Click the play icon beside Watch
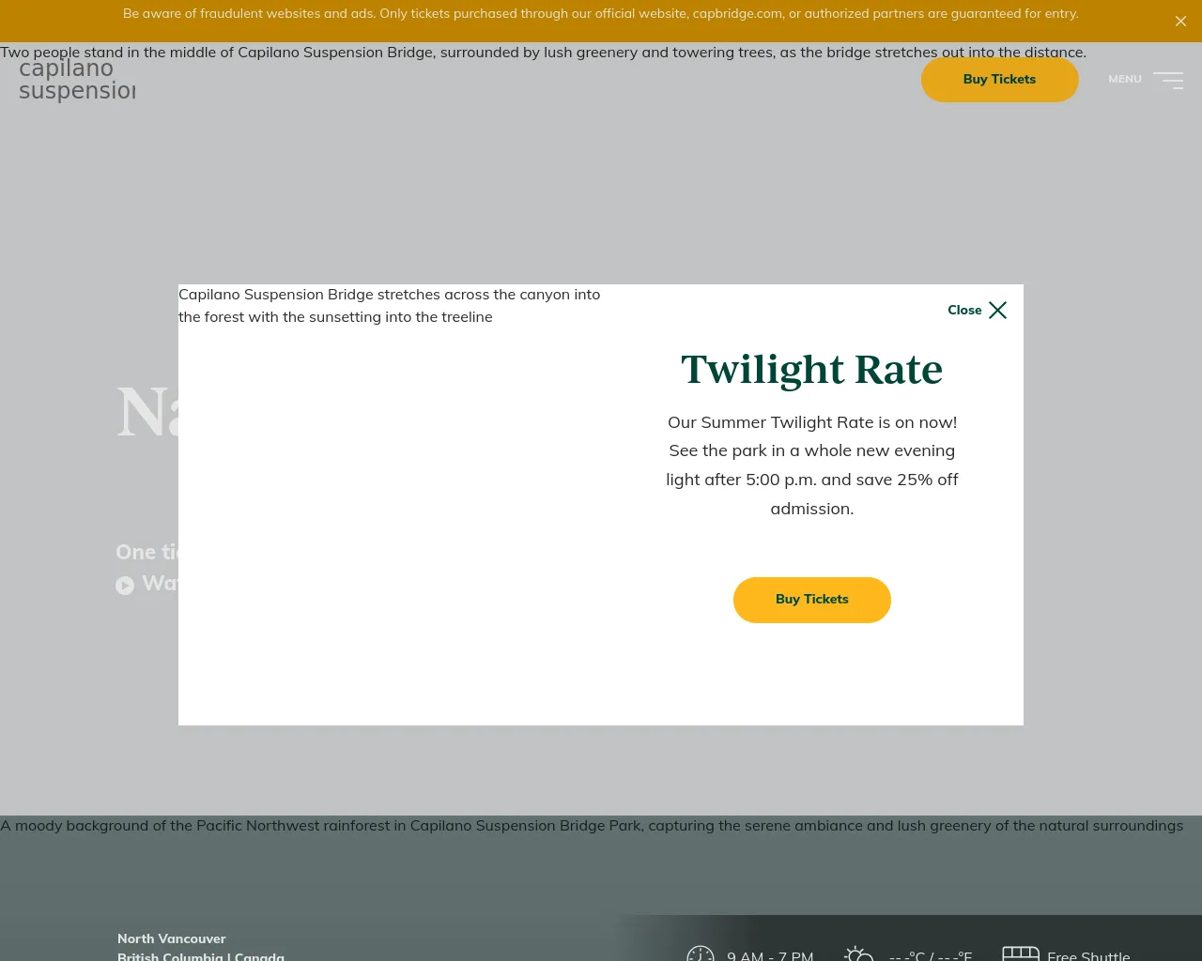 (x=125, y=586)
